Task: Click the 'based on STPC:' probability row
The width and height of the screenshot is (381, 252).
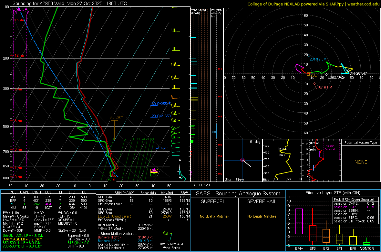Action: pyautogui.click(x=354, y=218)
